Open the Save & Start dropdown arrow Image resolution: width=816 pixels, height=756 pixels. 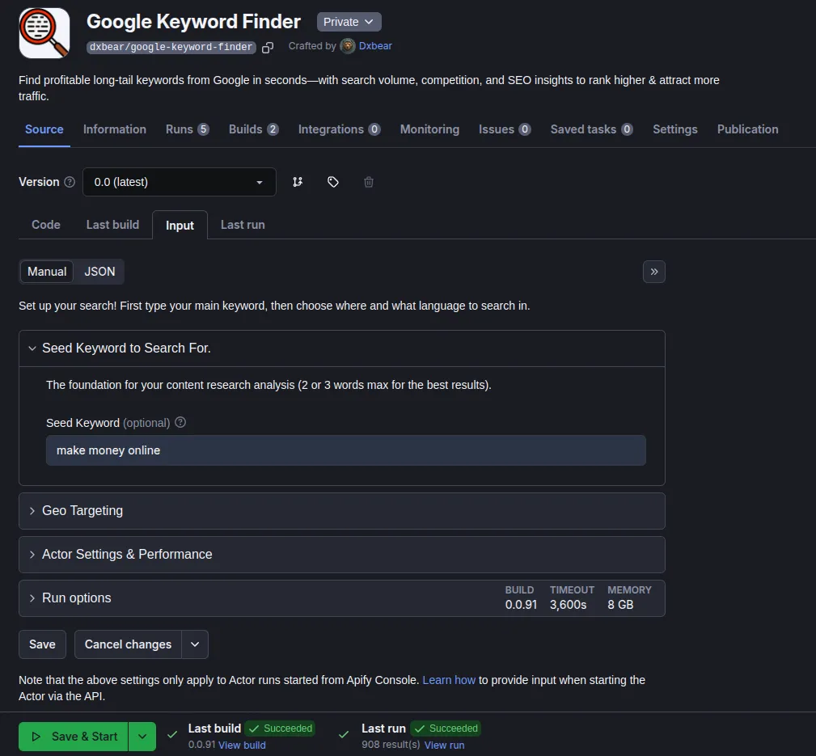pyautogui.click(x=142, y=737)
